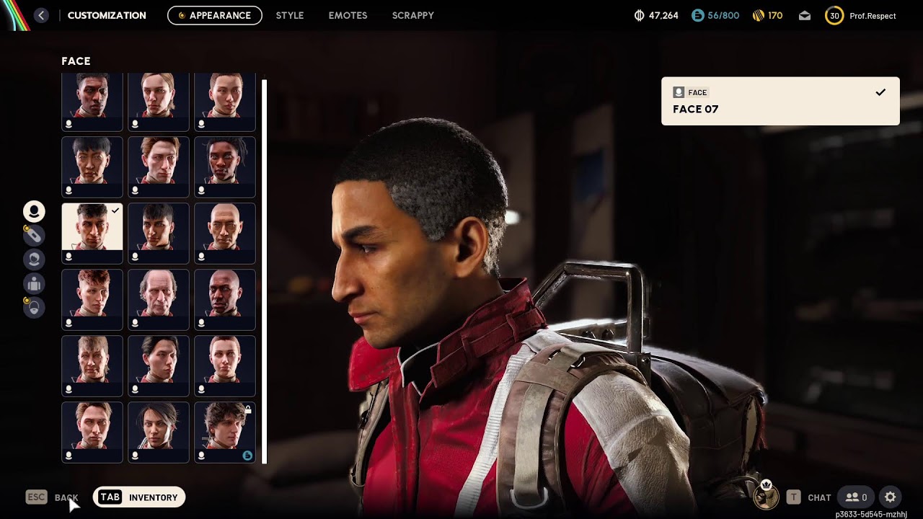Open the settings gear
Image resolution: width=923 pixels, height=519 pixels.
pos(891,497)
